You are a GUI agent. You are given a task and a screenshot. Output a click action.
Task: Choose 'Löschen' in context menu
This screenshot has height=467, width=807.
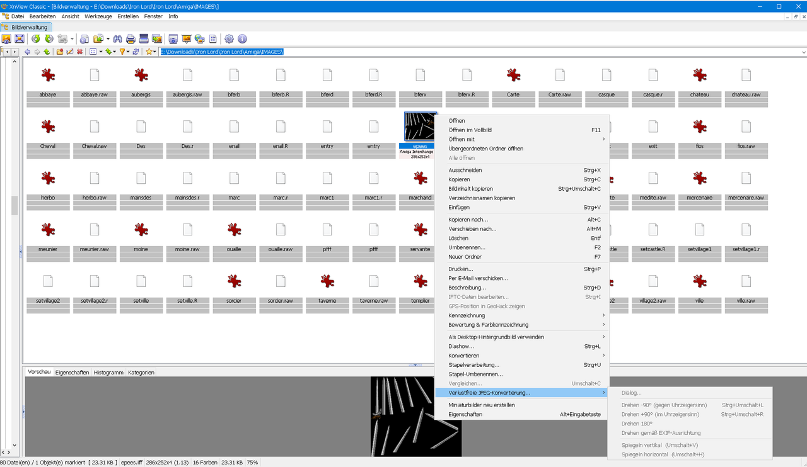(x=521, y=239)
